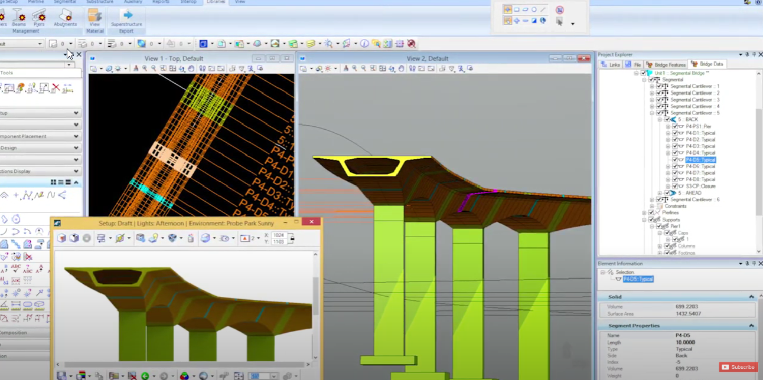Image resolution: width=763 pixels, height=380 pixels.
Task: Expand Segmental Cantilever 1 tree node
Action: pos(652,86)
